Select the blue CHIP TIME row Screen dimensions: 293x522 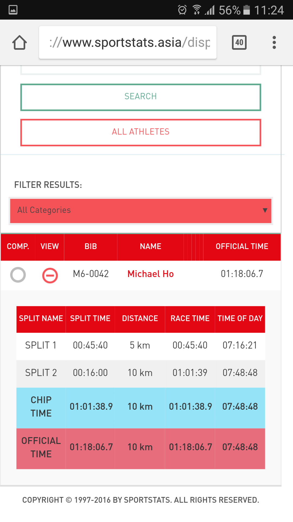[141, 407]
